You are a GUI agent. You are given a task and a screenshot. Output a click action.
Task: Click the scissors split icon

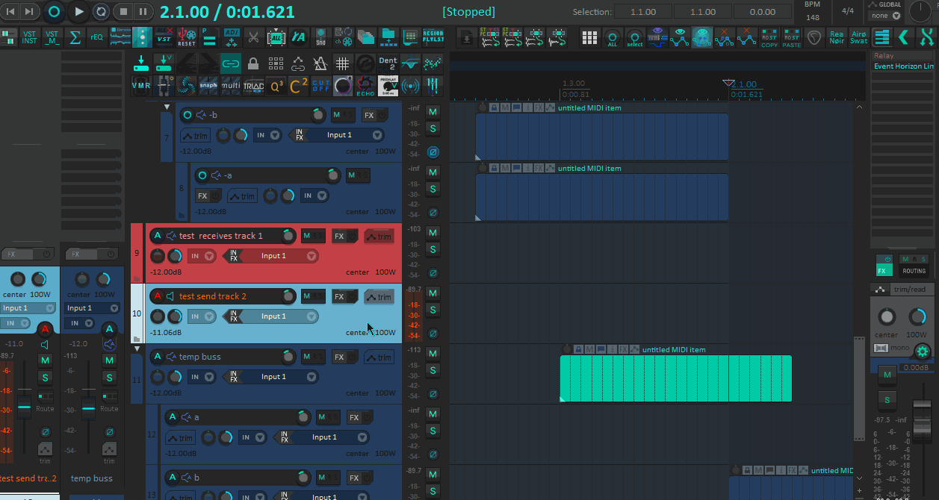tap(253, 37)
